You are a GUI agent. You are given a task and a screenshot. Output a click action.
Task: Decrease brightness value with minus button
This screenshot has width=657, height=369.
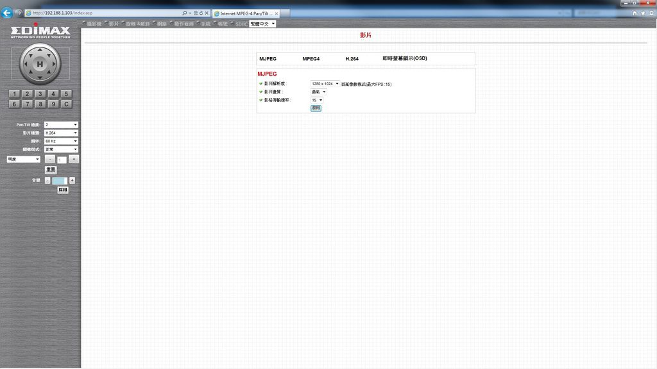[x=50, y=159]
